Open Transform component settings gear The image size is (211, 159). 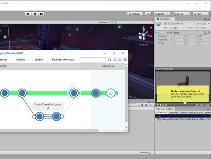(x=209, y=32)
